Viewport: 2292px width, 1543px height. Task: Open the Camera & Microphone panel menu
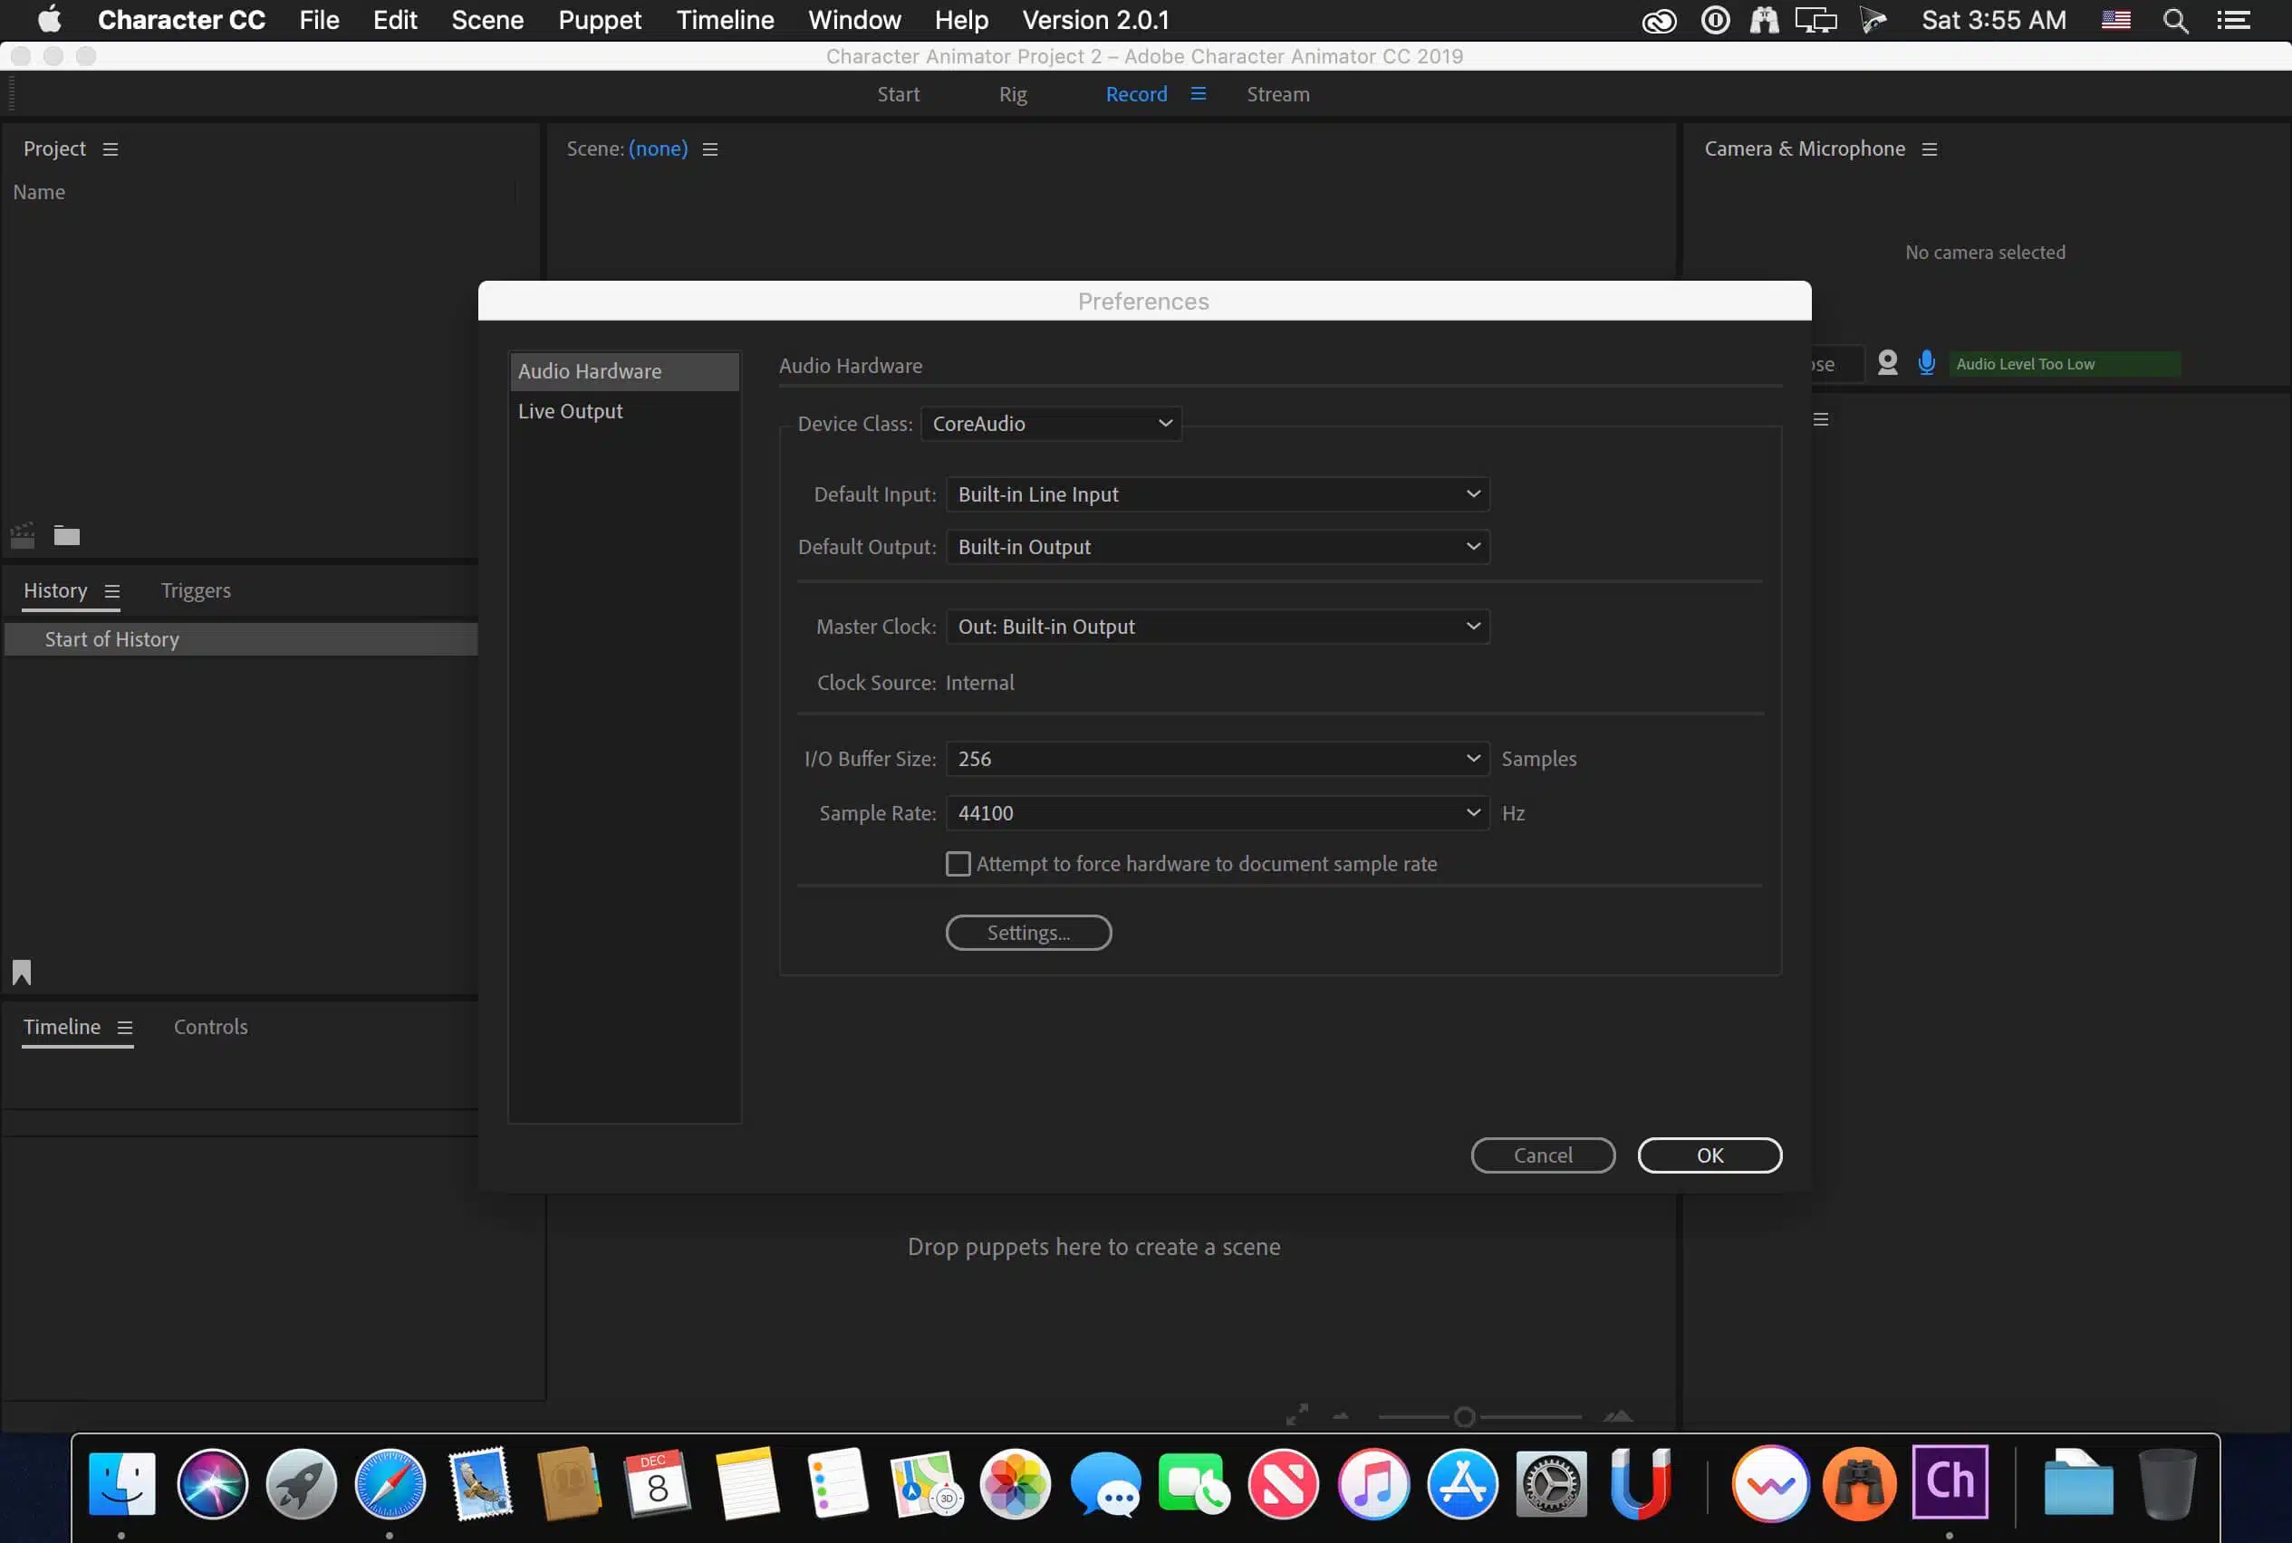(x=1930, y=149)
